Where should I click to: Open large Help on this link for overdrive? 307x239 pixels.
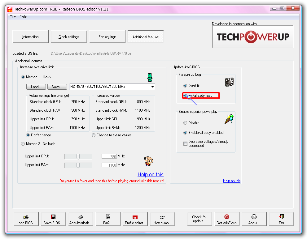(151, 174)
